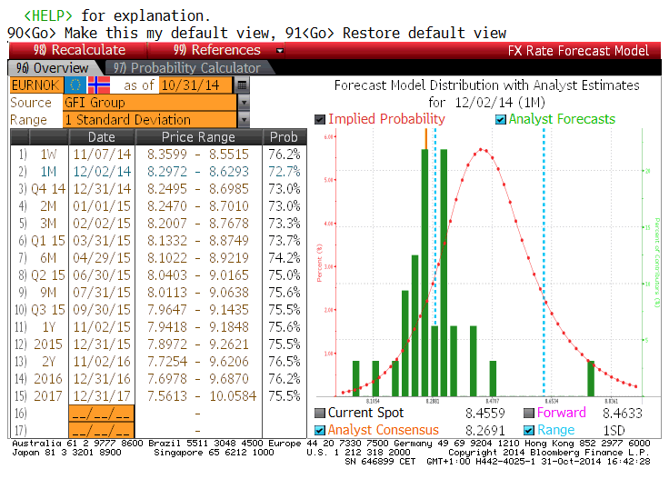The height and width of the screenshot is (479, 669).
Task: Click the References button
Action: [x=216, y=50]
